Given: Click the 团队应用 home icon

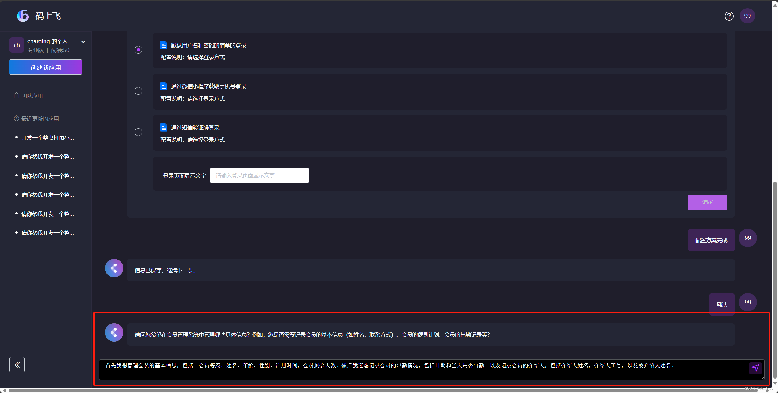Looking at the screenshot, I should point(16,96).
